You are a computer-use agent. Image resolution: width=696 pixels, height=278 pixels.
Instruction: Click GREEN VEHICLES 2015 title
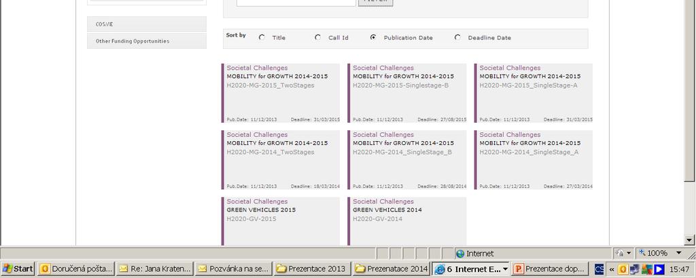tap(261, 210)
